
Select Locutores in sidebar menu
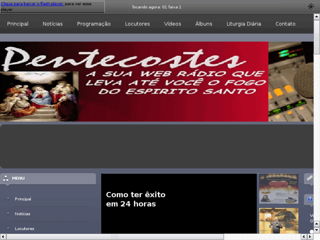[24, 229]
